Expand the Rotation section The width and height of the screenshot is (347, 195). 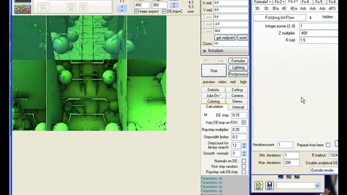pos(225,50)
